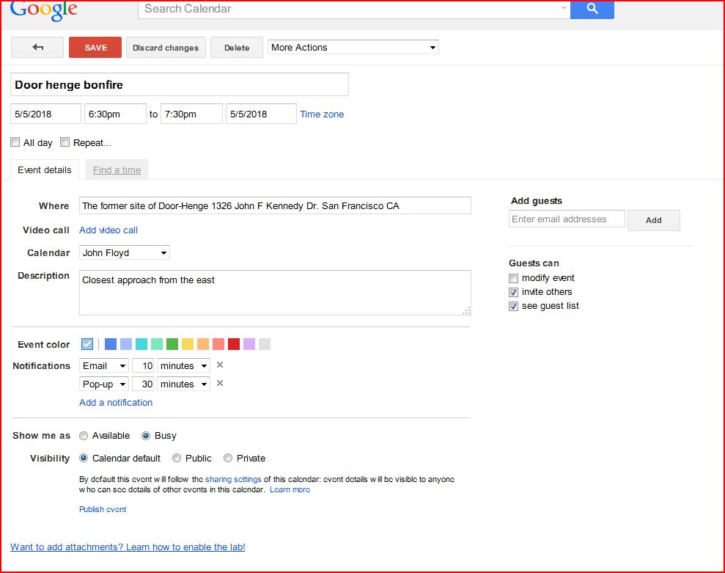Open the More Actions dropdown
The height and width of the screenshot is (573, 725).
[353, 48]
